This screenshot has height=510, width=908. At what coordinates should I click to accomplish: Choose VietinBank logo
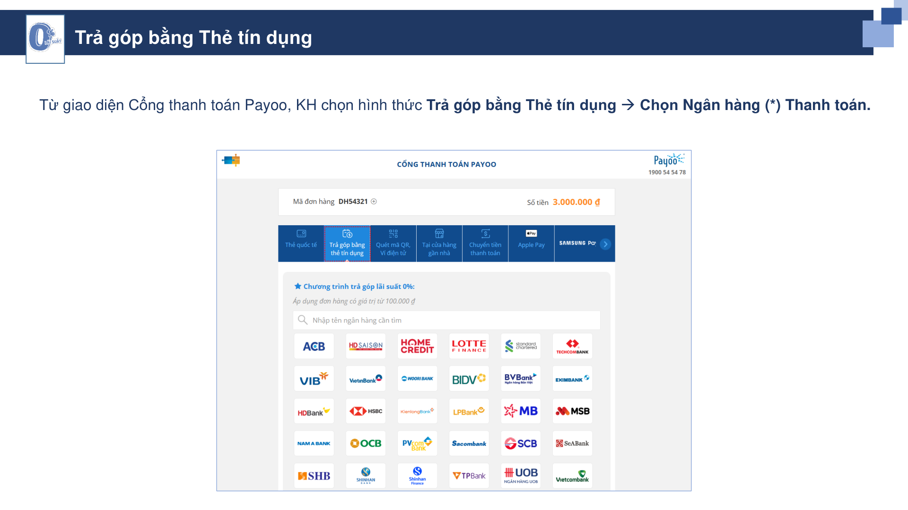tap(366, 379)
